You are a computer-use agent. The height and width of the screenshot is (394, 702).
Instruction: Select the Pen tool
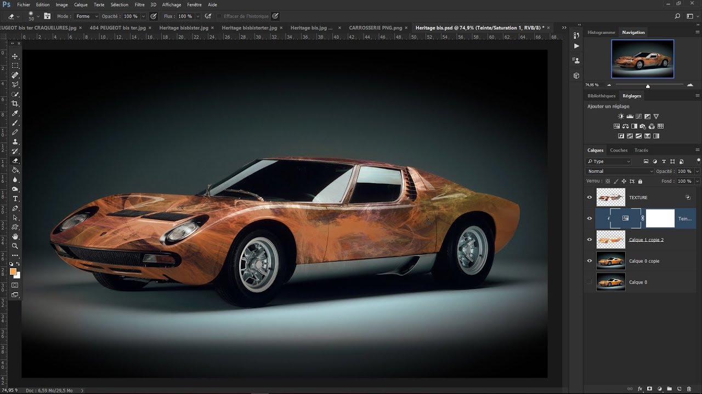(x=15, y=208)
